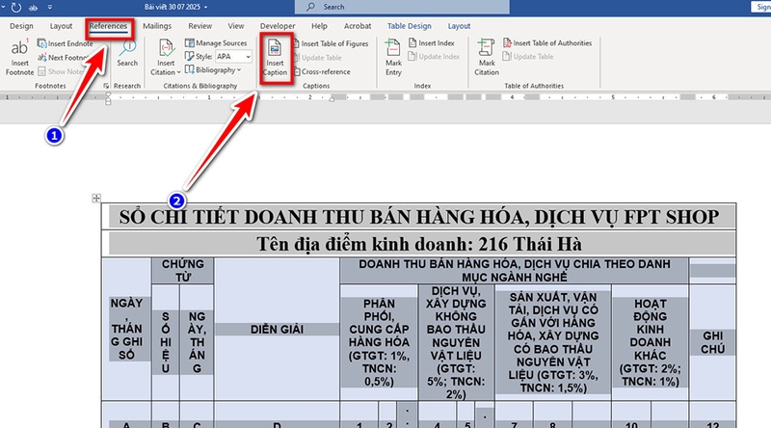
Task: Open the Footnotes dialog launcher
Action: click(x=106, y=86)
